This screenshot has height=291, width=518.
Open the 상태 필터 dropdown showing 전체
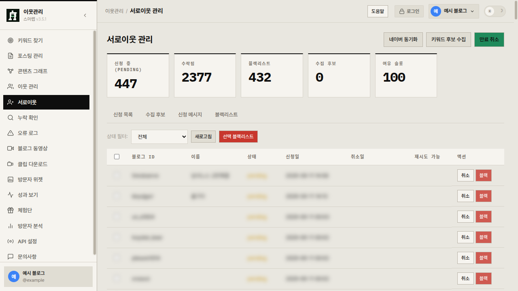tap(159, 137)
